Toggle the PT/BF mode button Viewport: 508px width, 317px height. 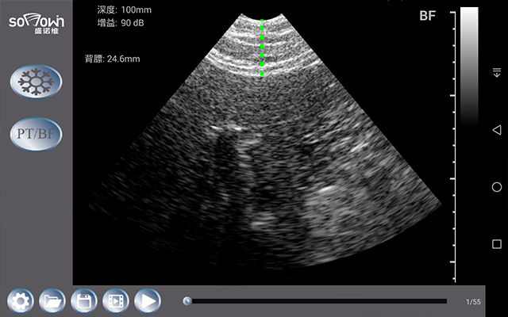coord(36,132)
